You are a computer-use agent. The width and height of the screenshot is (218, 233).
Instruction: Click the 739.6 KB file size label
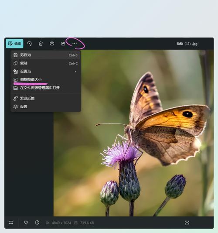coord(87,223)
